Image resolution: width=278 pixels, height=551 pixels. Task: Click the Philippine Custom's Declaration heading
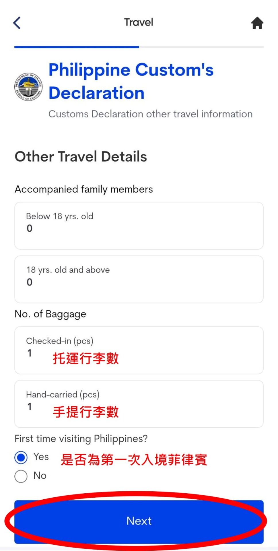click(x=131, y=81)
